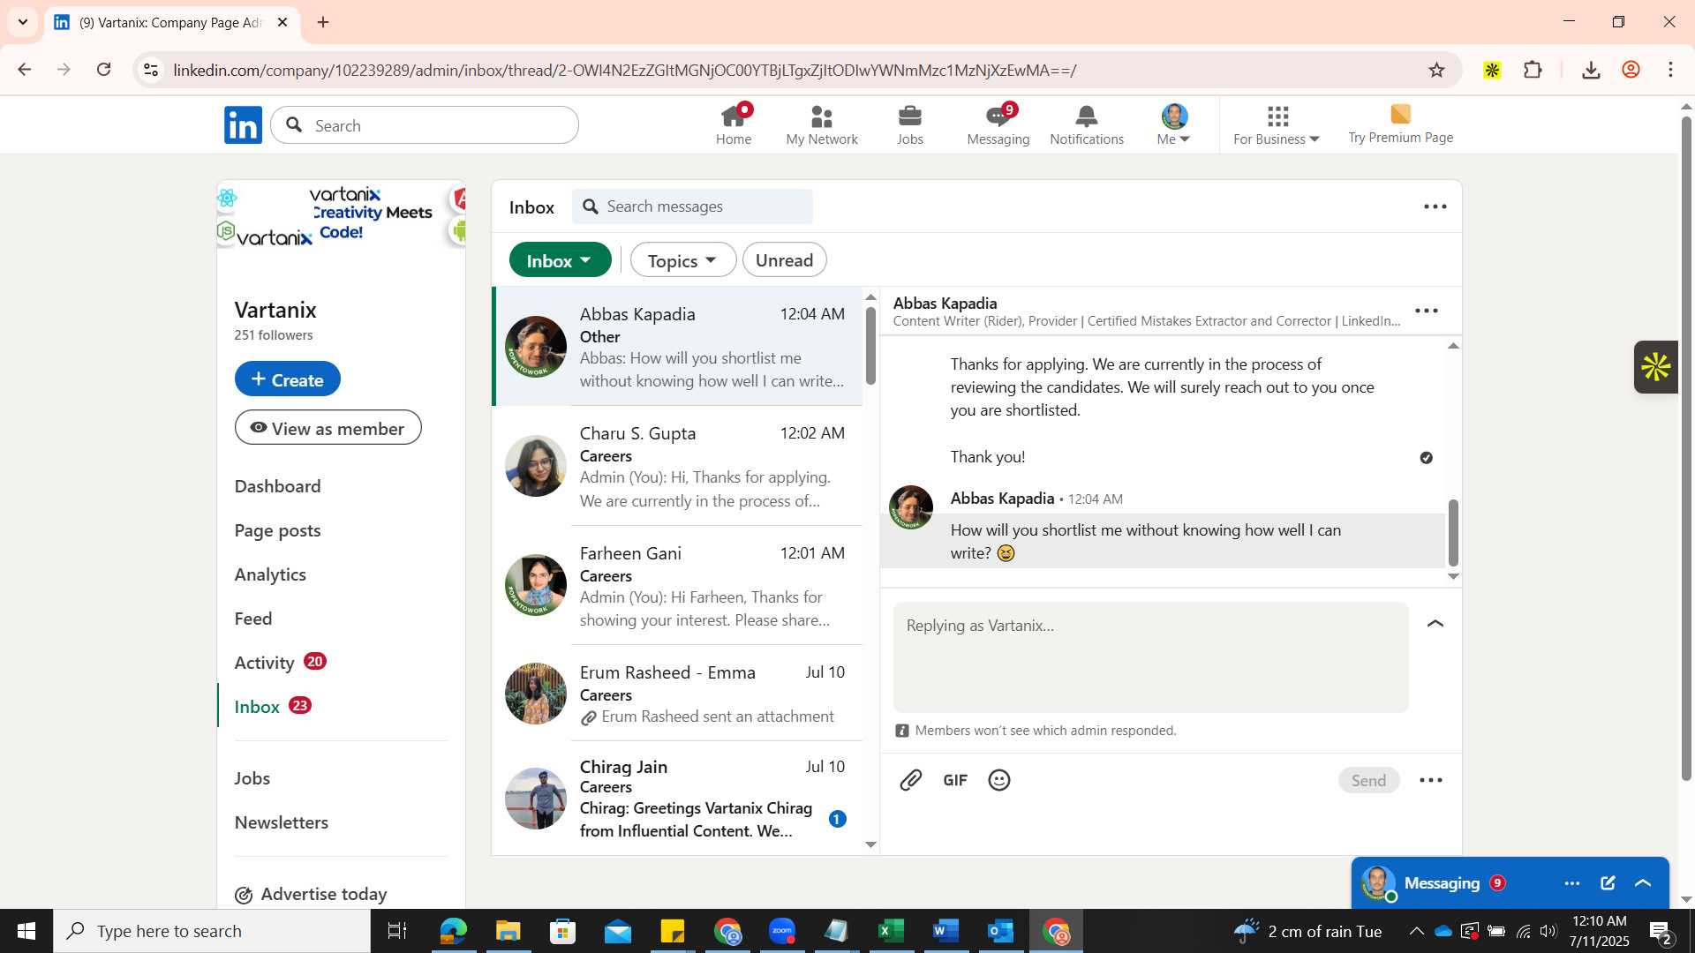The height and width of the screenshot is (953, 1695).
Task: Focus Replying as Vartanix text box
Action: [1150, 657]
